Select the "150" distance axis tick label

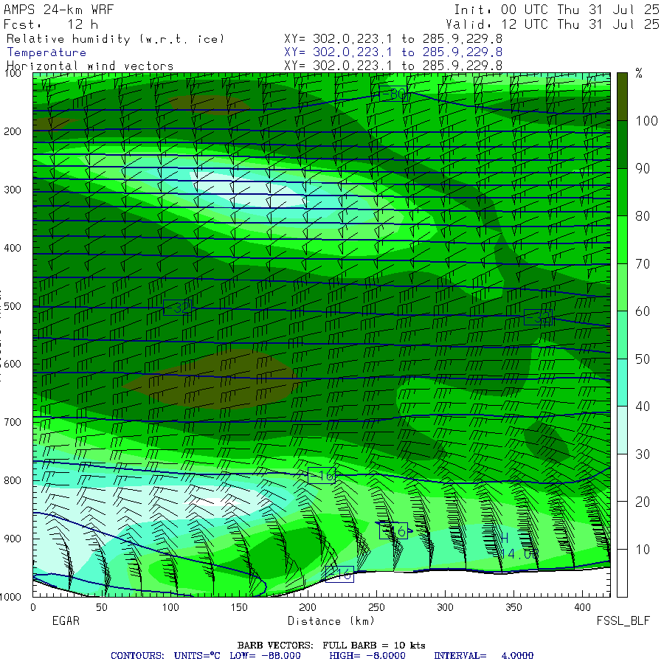239,608
